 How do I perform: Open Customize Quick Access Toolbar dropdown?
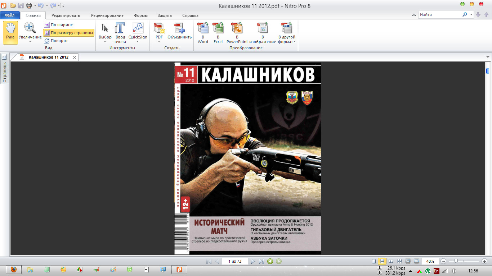click(63, 6)
